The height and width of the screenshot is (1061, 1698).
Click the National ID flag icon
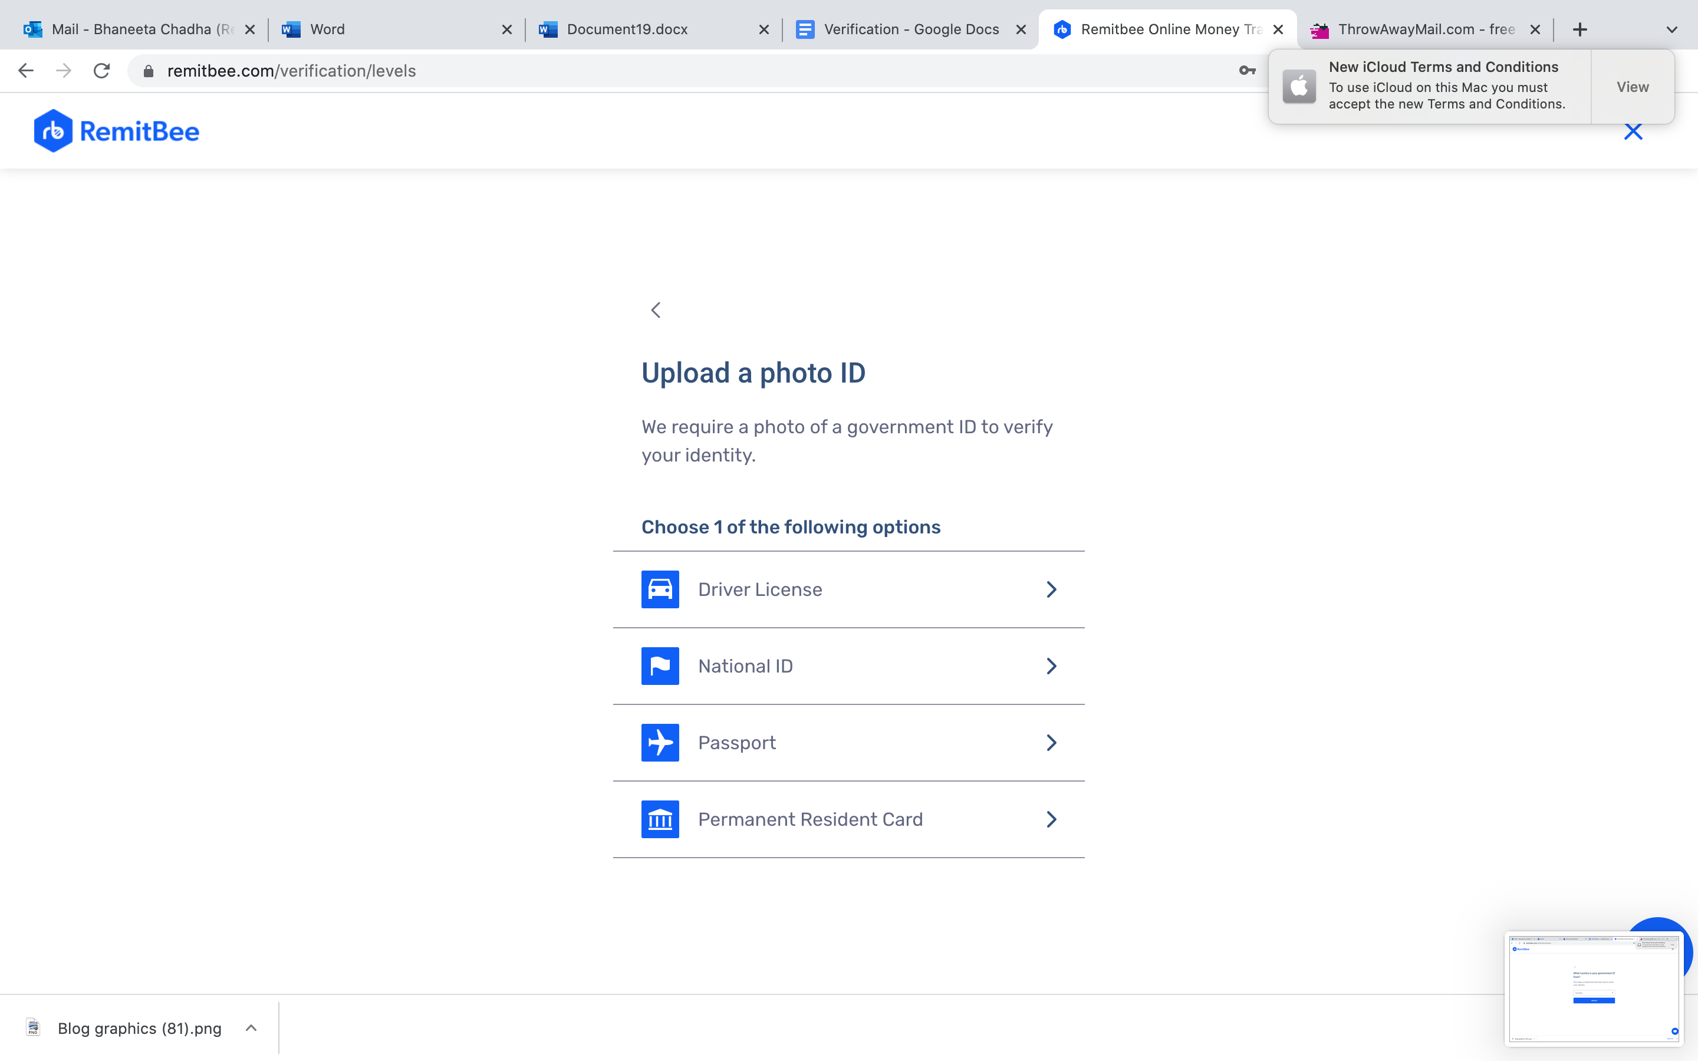pyautogui.click(x=660, y=666)
